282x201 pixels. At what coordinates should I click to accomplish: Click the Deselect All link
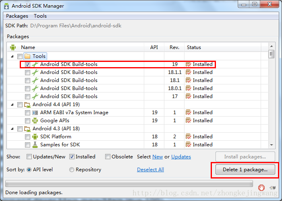(x=150, y=170)
